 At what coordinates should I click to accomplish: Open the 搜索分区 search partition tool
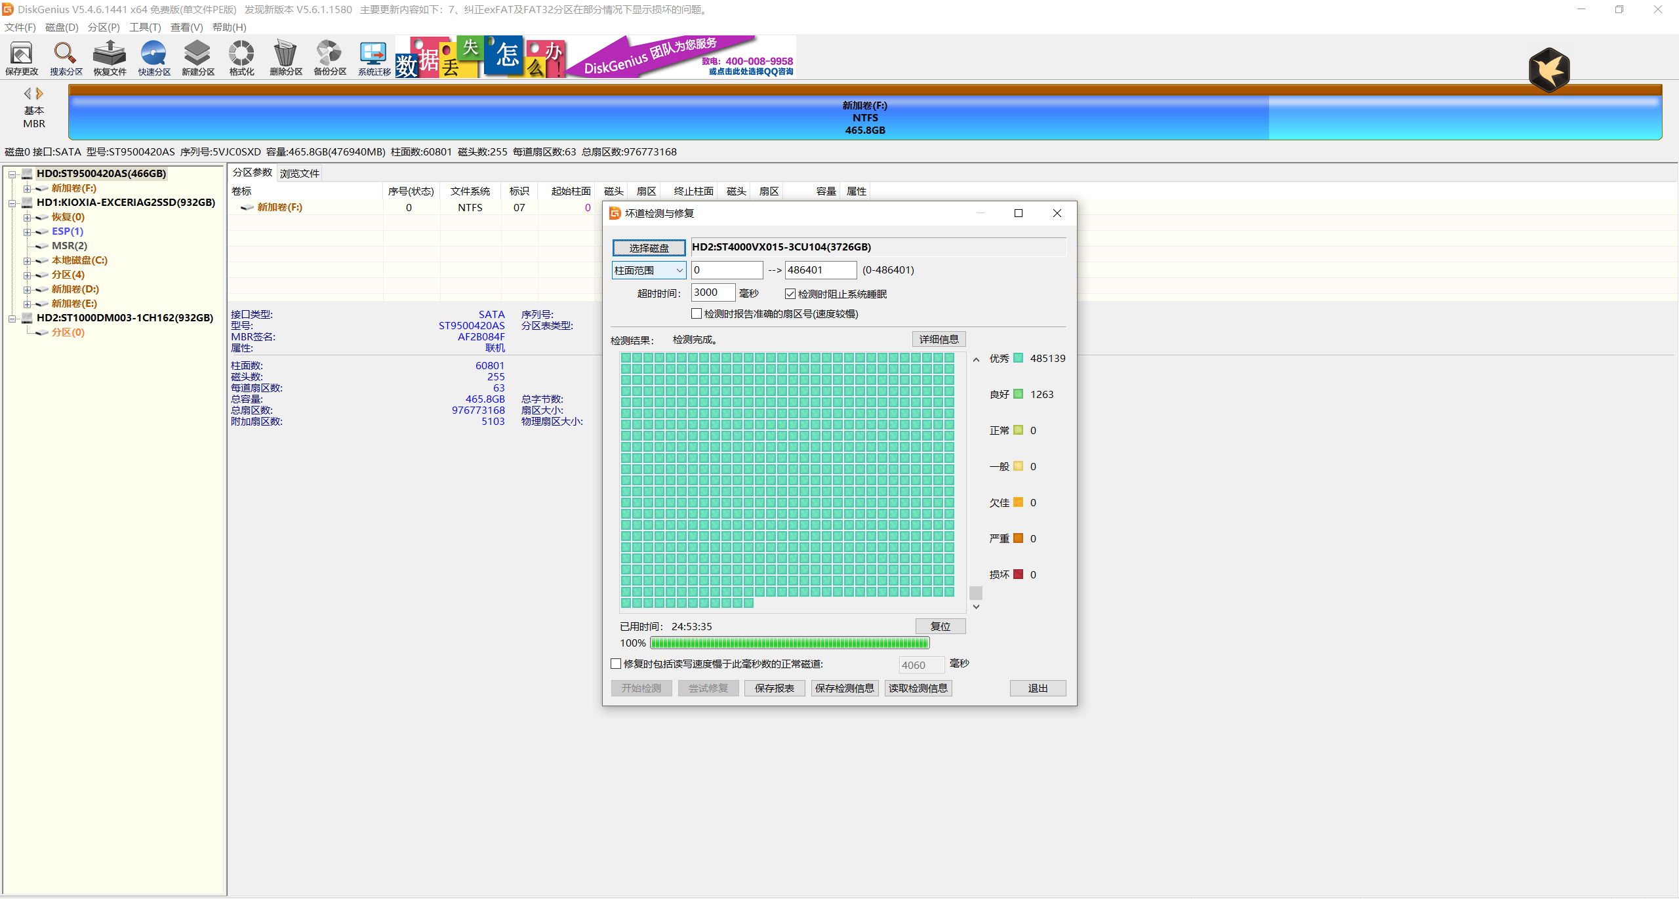pyautogui.click(x=66, y=58)
